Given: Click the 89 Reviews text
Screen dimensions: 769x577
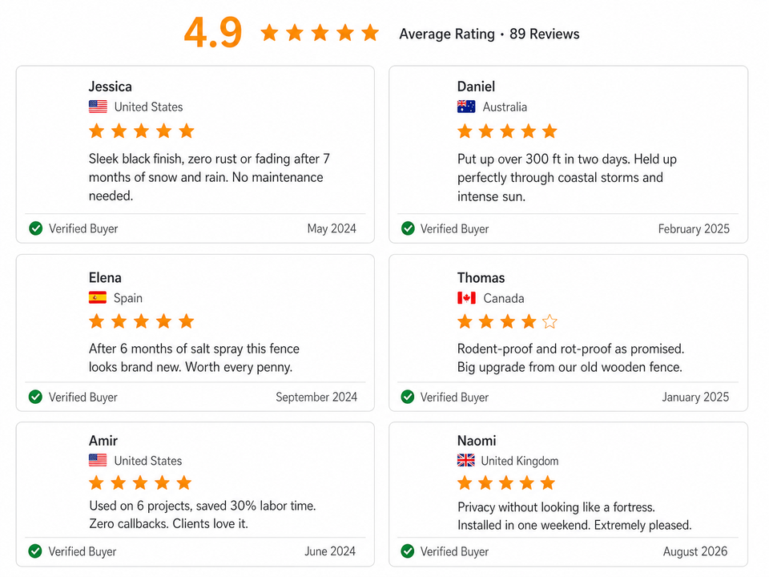Looking at the screenshot, I should click(545, 34).
